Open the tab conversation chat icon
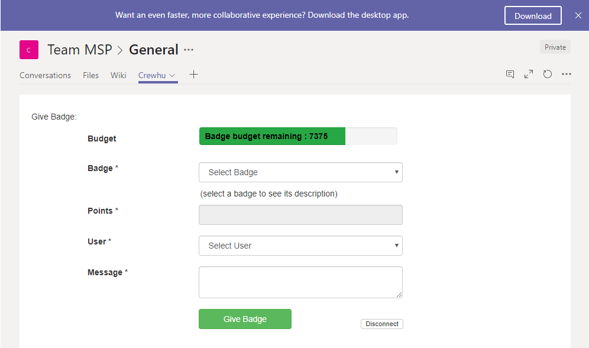Image resolution: width=589 pixels, height=348 pixels. pyautogui.click(x=510, y=74)
